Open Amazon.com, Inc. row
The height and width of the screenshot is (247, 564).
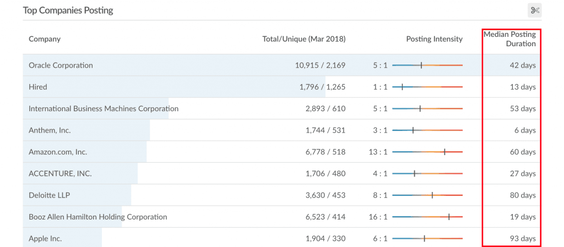pyautogui.click(x=281, y=152)
